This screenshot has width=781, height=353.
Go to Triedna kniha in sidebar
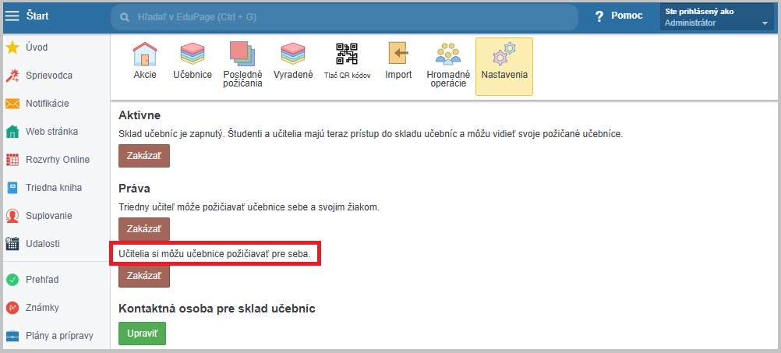pyautogui.click(x=54, y=188)
